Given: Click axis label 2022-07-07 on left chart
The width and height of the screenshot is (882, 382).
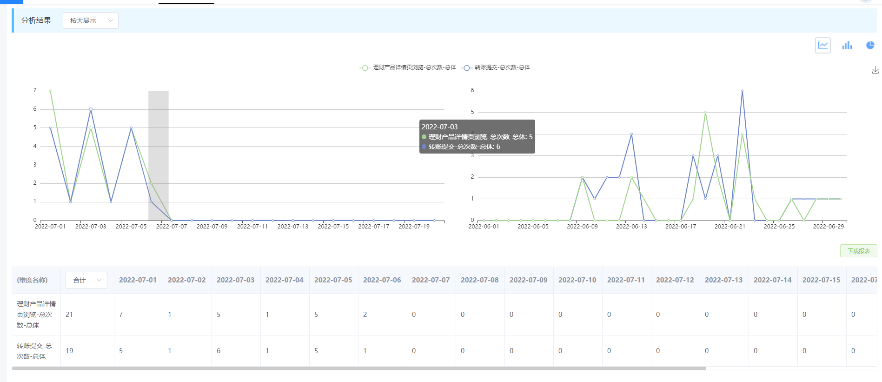Looking at the screenshot, I should coord(172,227).
